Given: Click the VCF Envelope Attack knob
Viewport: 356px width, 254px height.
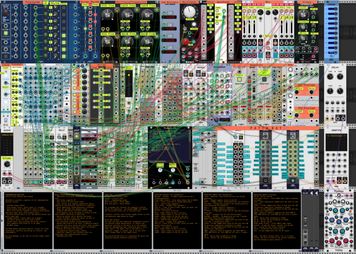Looking at the screenshot, I should pos(297,92).
